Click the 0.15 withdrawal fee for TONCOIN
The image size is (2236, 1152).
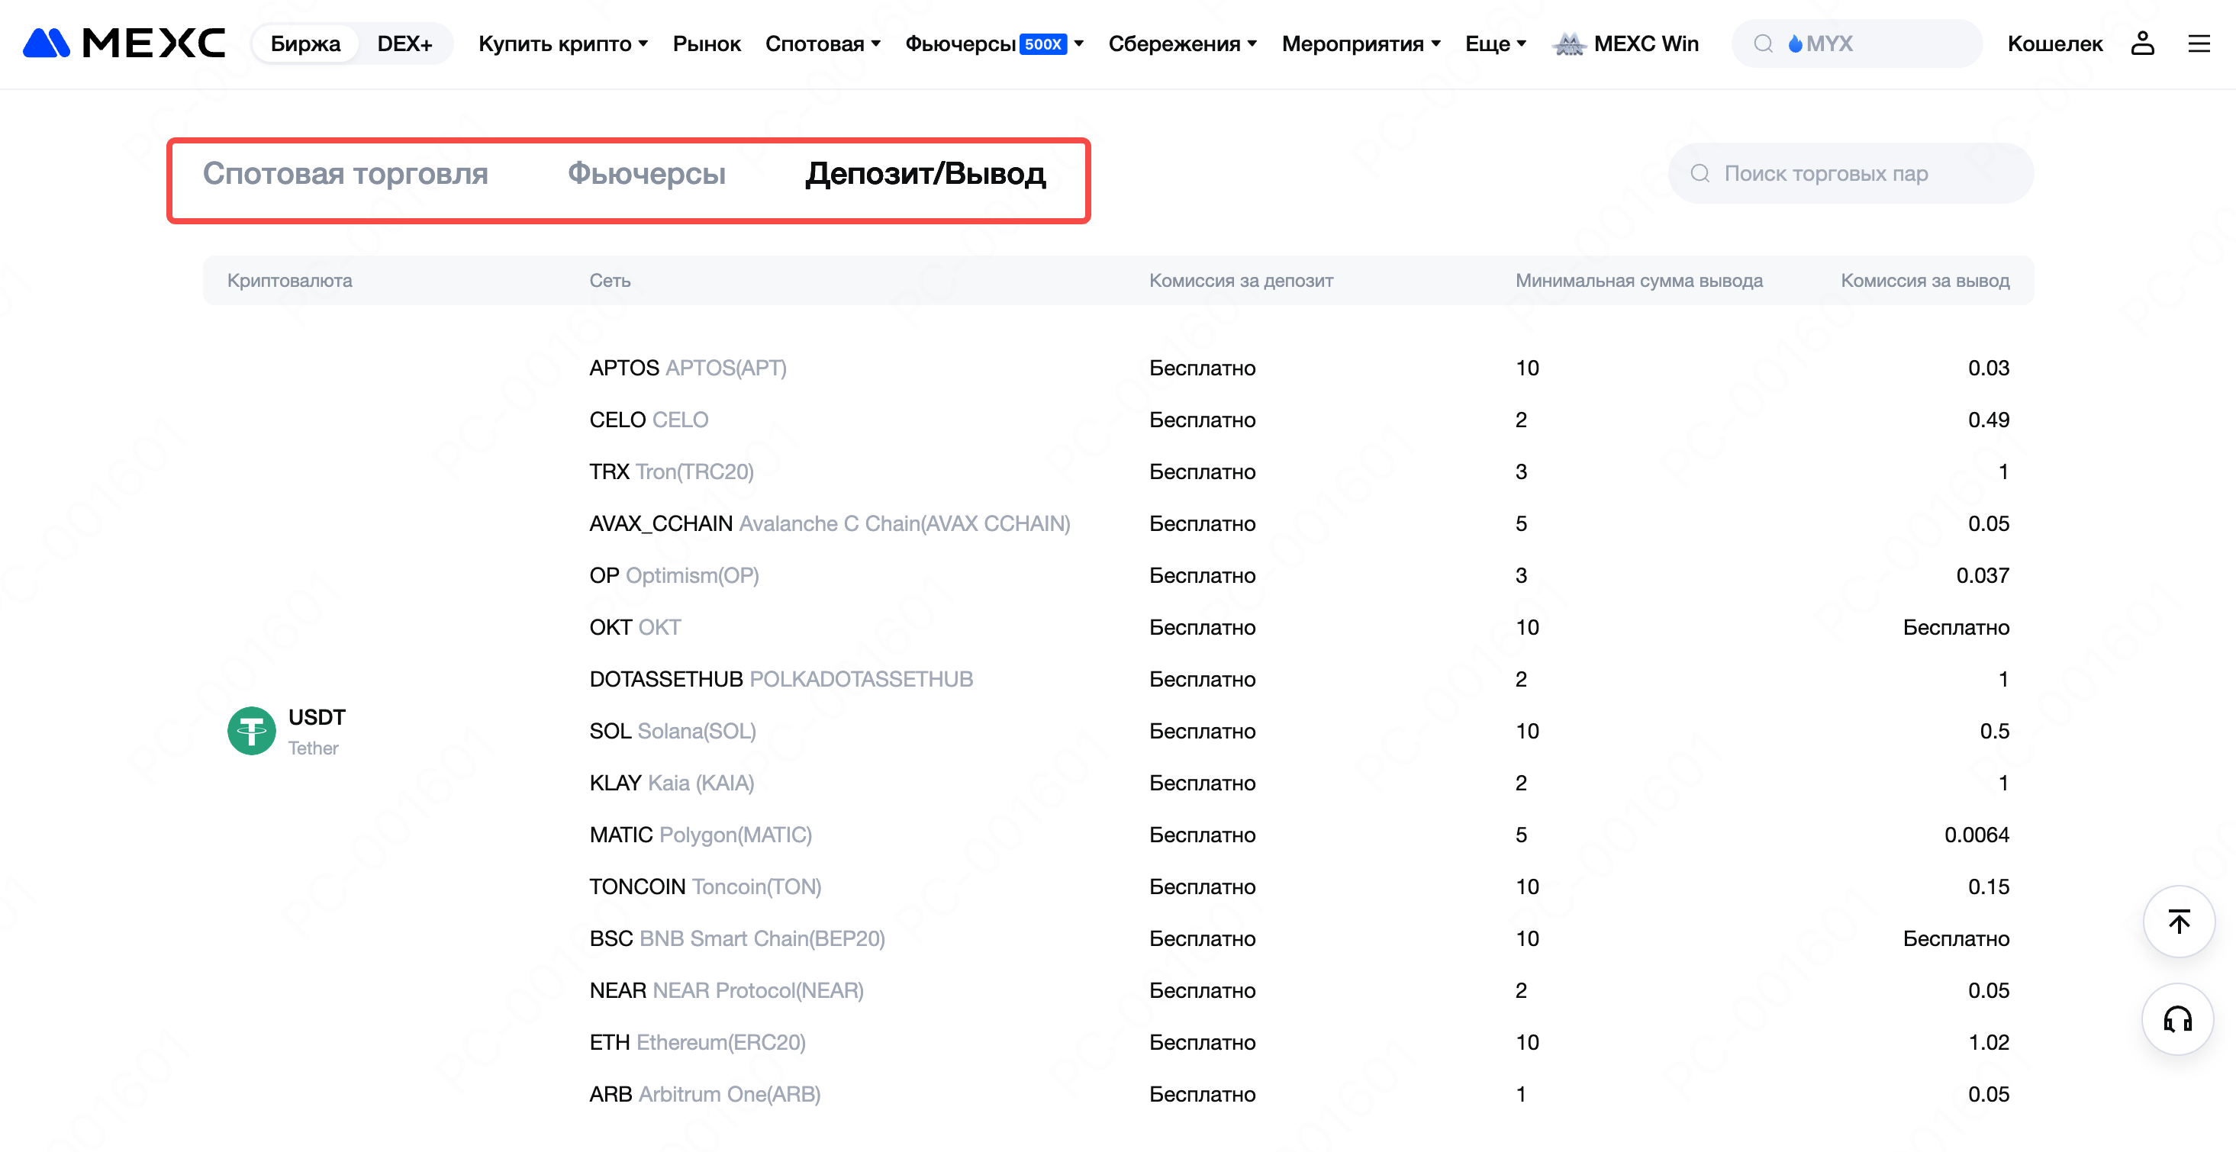pos(1989,887)
